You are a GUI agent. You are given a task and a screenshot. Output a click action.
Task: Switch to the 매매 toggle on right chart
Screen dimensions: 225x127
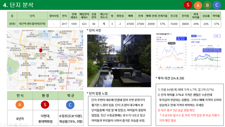[194, 36]
